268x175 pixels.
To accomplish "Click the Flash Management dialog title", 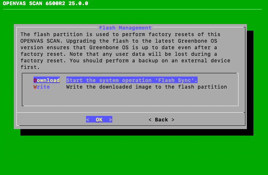I will tap(125, 28).
